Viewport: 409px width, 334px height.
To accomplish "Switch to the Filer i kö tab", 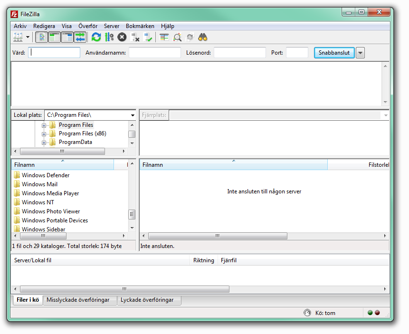I will tap(28, 300).
